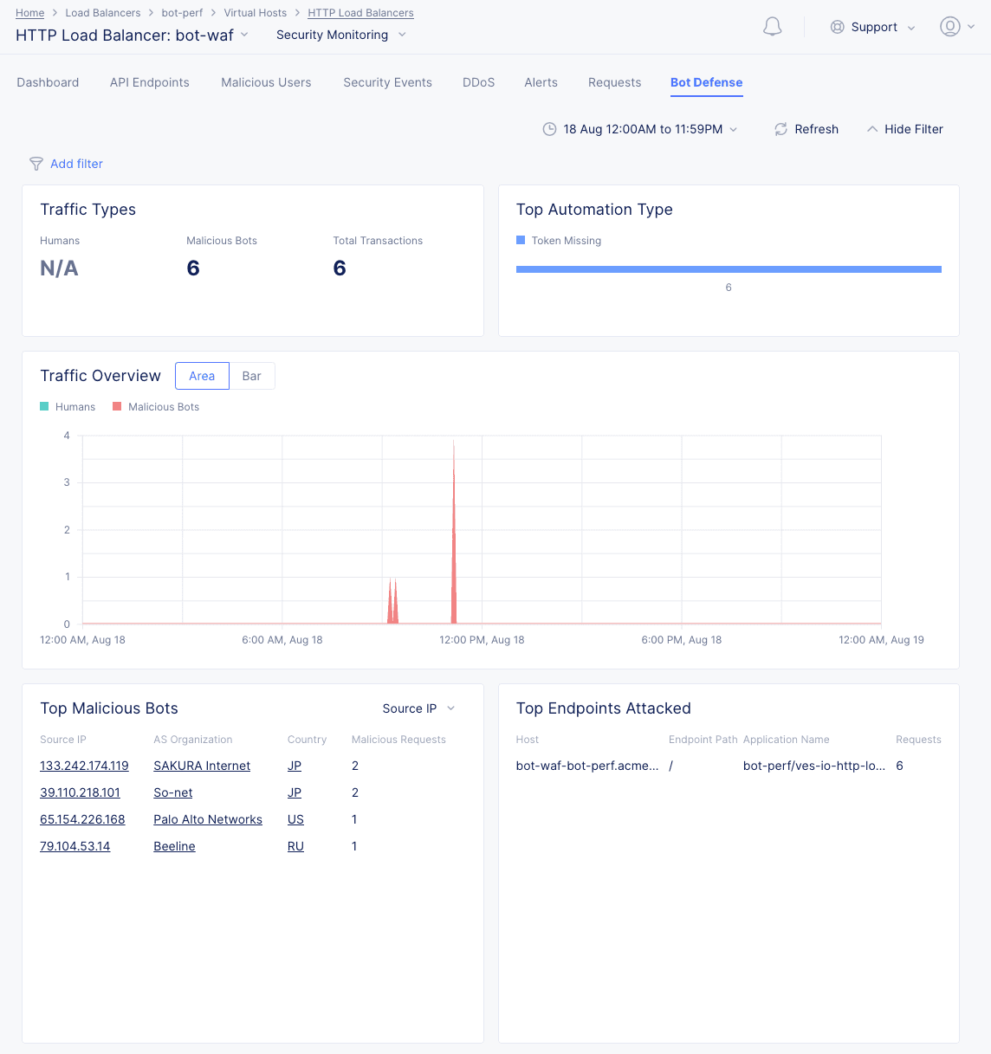Viewport: 991px width, 1054px height.
Task: Click the Requests column header in endpoints
Action: pyautogui.click(x=918, y=740)
